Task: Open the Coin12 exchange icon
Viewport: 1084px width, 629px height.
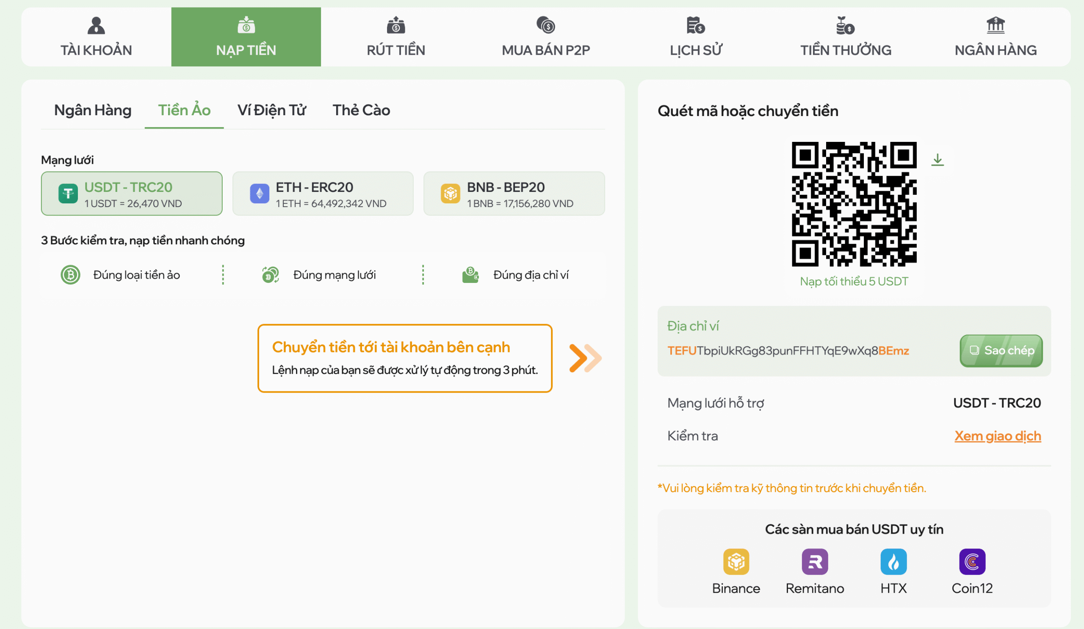Action: pos(972,562)
